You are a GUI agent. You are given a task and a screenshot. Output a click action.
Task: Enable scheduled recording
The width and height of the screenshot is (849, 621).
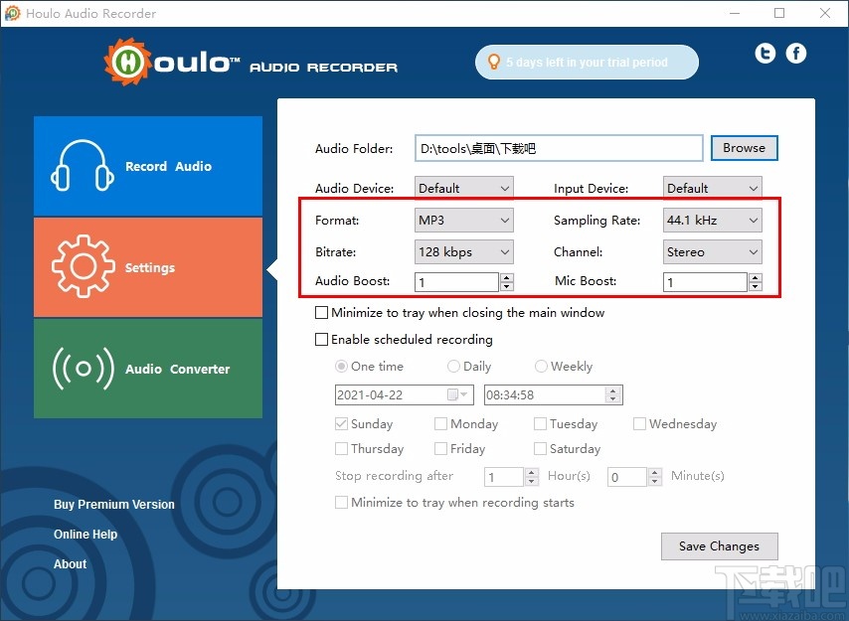(322, 339)
